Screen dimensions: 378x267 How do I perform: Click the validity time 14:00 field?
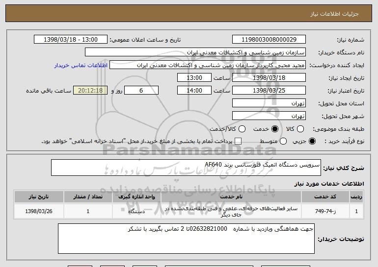(x=194, y=91)
